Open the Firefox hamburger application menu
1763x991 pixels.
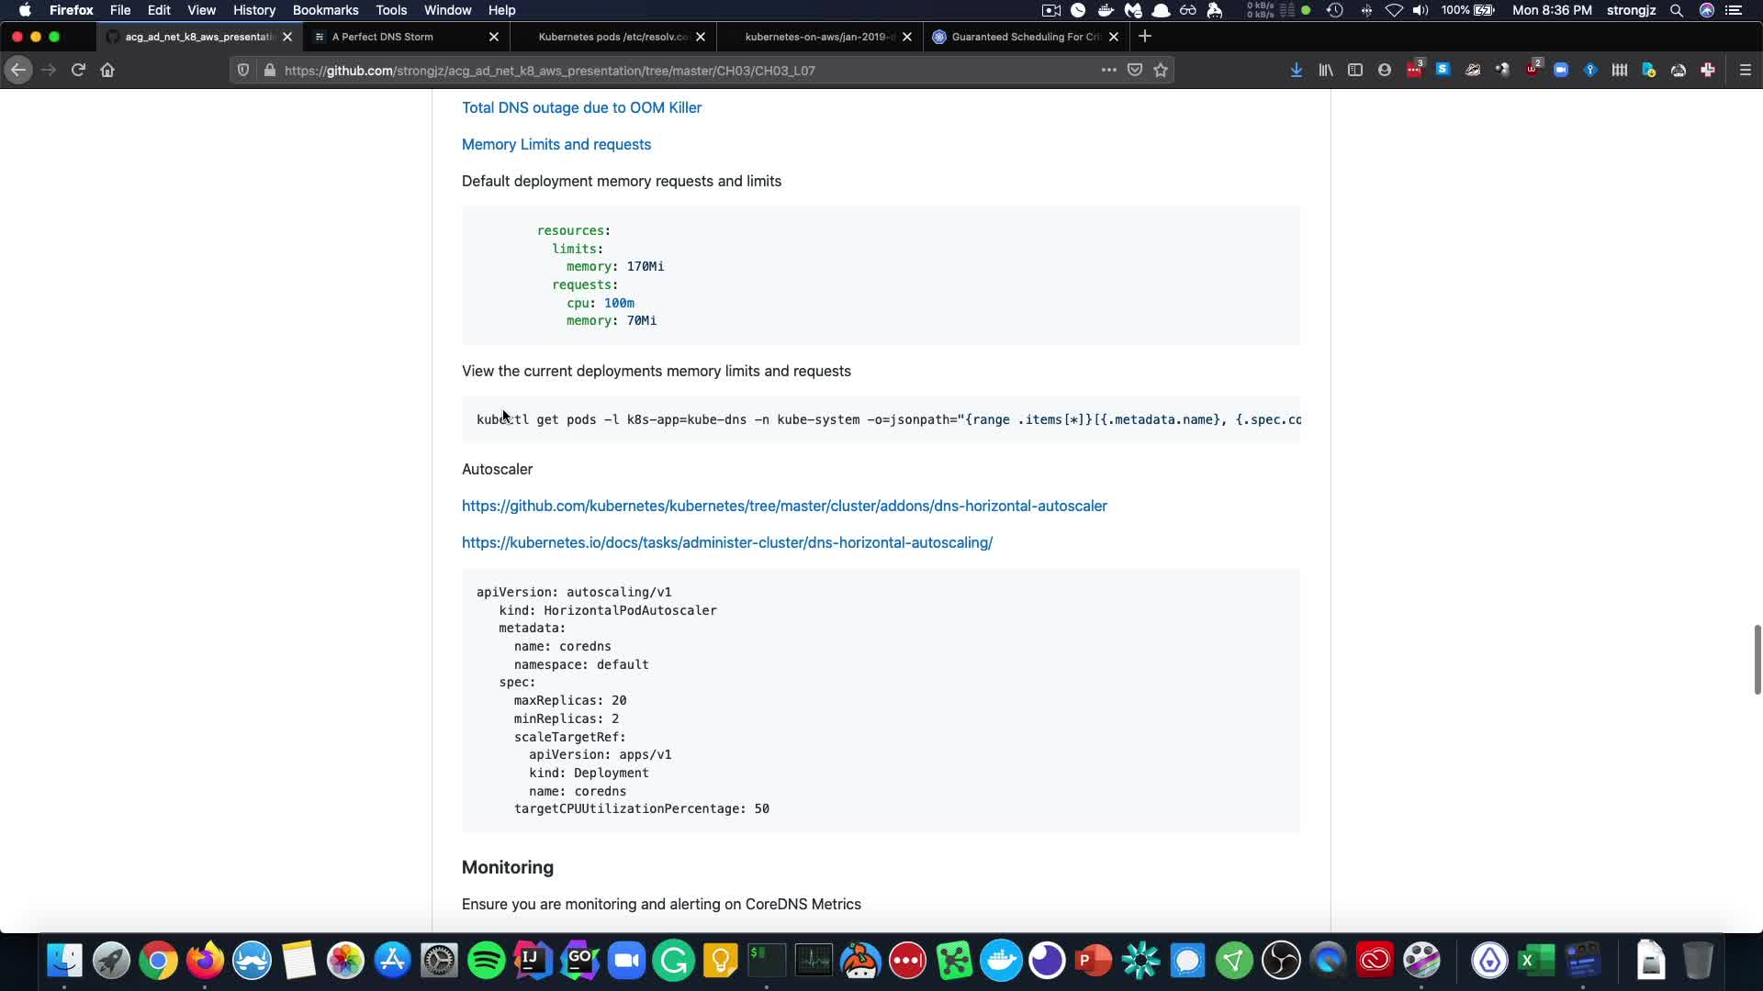(x=1745, y=70)
